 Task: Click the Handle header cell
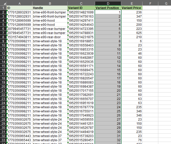click(x=50, y=8)
